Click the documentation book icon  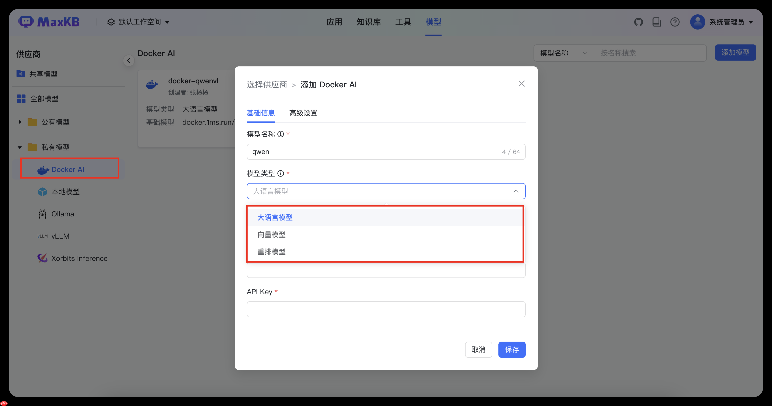click(x=657, y=21)
